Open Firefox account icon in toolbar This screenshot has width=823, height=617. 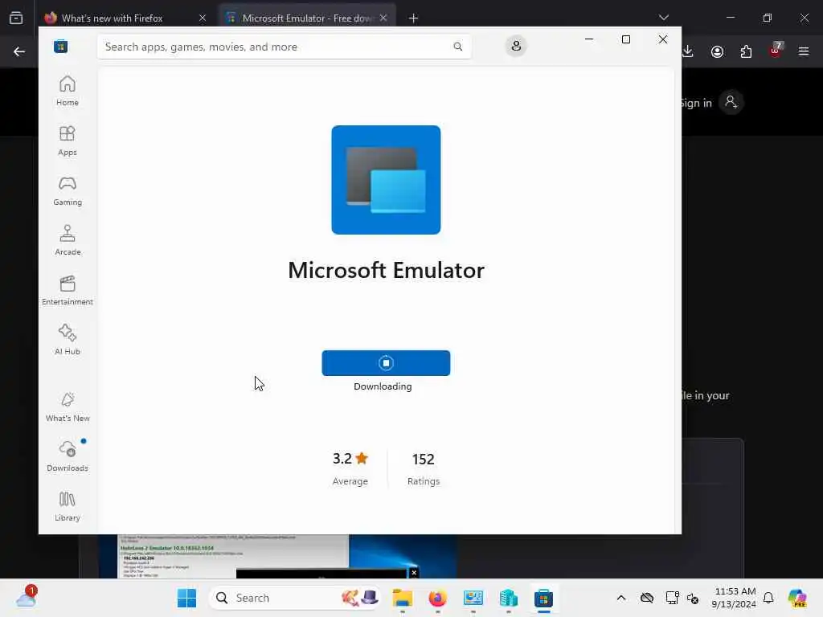tap(717, 51)
